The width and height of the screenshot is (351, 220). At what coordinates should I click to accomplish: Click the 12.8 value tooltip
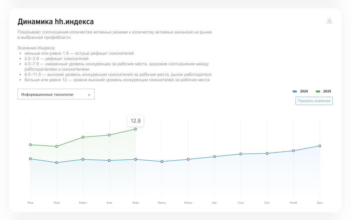(x=135, y=121)
